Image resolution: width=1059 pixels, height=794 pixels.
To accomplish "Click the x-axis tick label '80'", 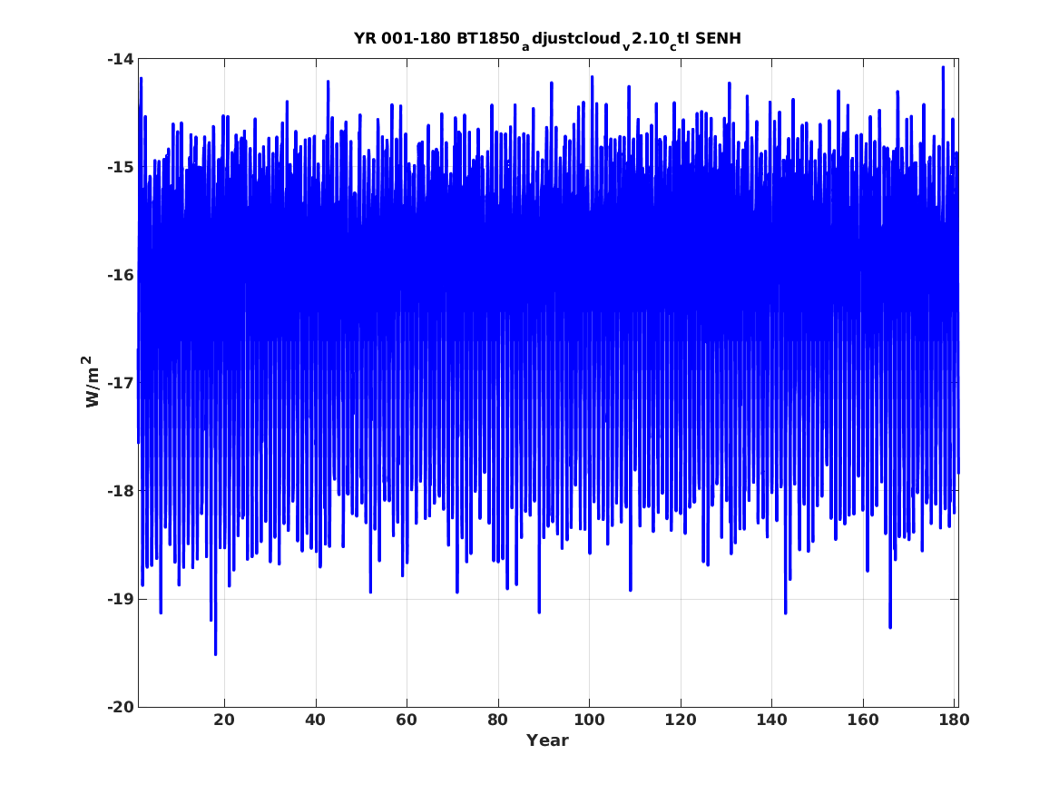I will [498, 720].
